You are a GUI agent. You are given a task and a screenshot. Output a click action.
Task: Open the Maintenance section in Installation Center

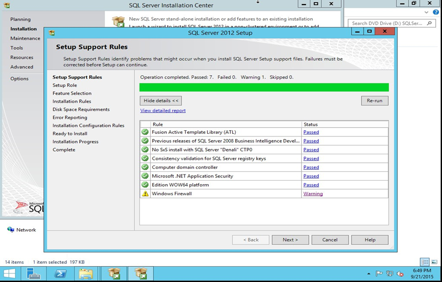pos(25,39)
